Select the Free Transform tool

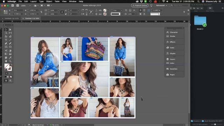[10, 50]
